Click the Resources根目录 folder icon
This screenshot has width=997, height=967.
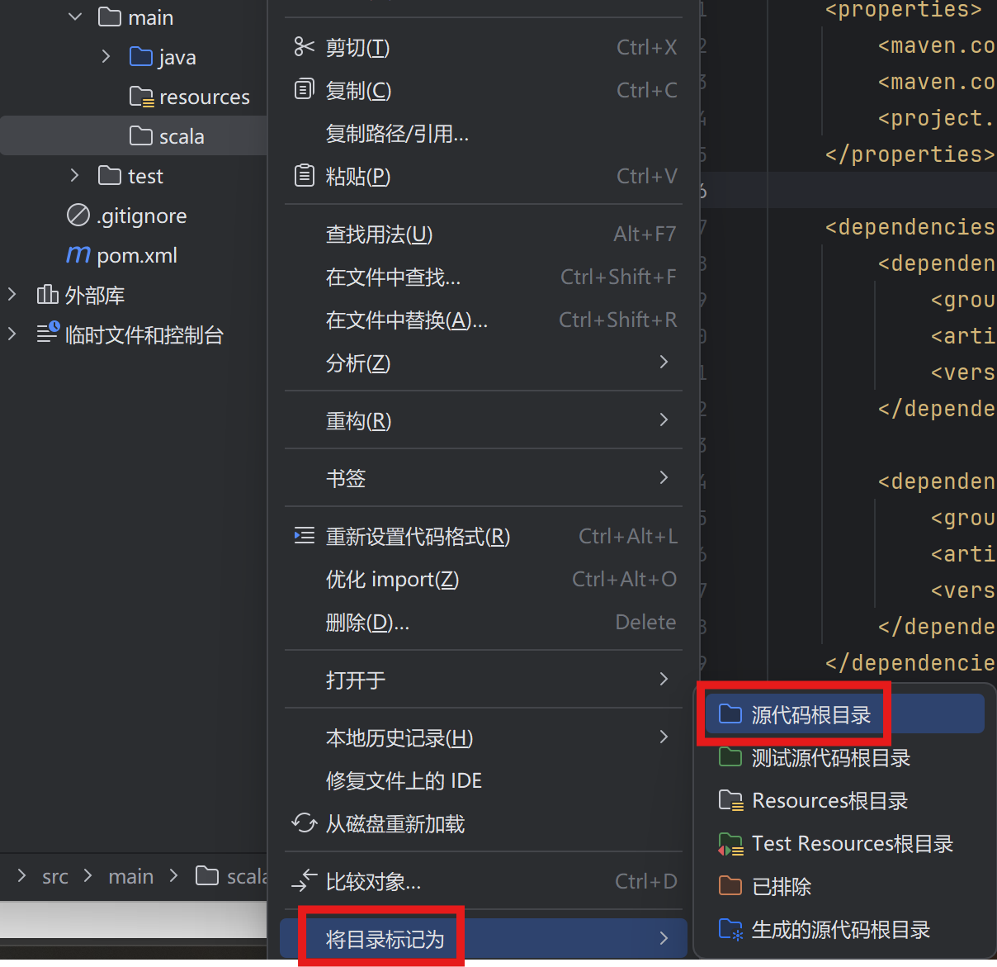(x=730, y=799)
